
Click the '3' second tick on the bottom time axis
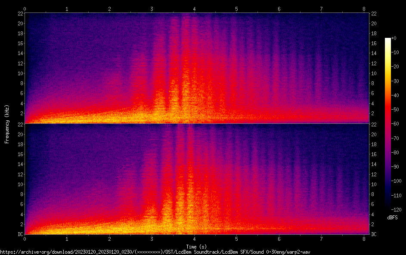152,239
